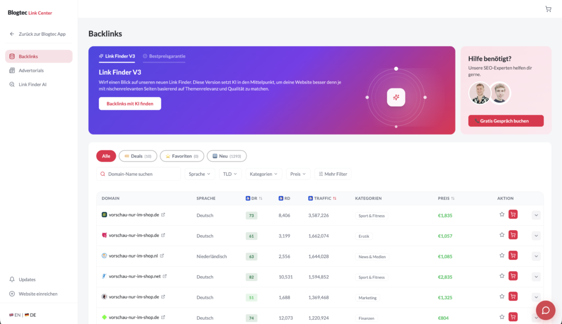Switch to Link Finder V3 tab

point(117,57)
